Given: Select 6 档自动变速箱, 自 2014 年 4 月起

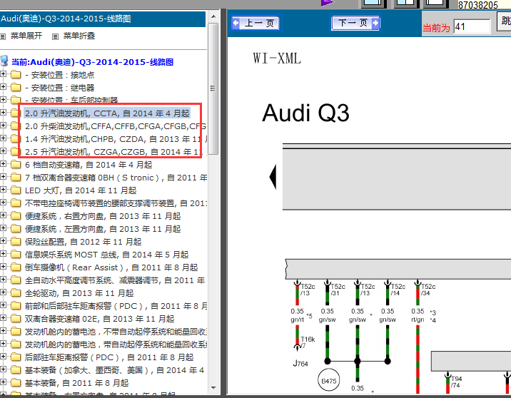Looking at the screenshot, I should (x=88, y=165).
